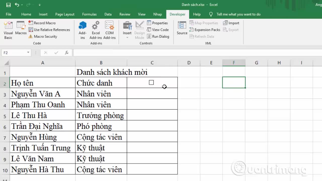Open the XML Source pane
The image size is (322, 181).
point(182,28)
